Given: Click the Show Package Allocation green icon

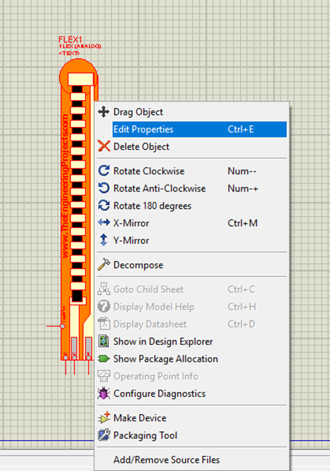Looking at the screenshot, I should (x=103, y=359).
